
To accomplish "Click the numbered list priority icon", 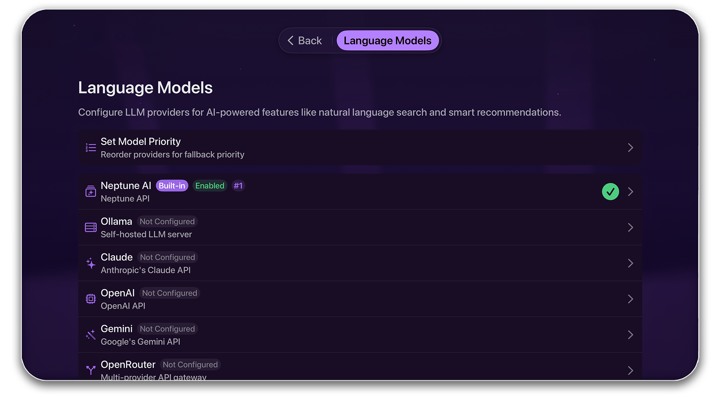I will pyautogui.click(x=91, y=147).
